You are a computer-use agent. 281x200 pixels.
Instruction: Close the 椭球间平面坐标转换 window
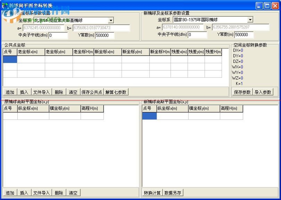275,6
